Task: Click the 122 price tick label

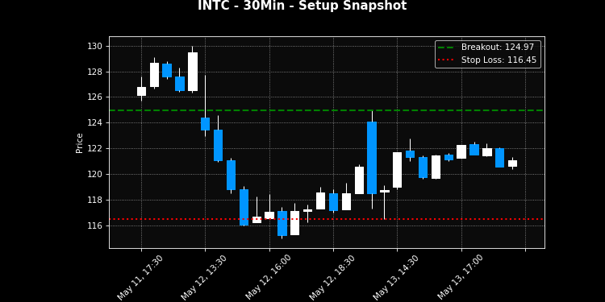Action: (x=95, y=149)
